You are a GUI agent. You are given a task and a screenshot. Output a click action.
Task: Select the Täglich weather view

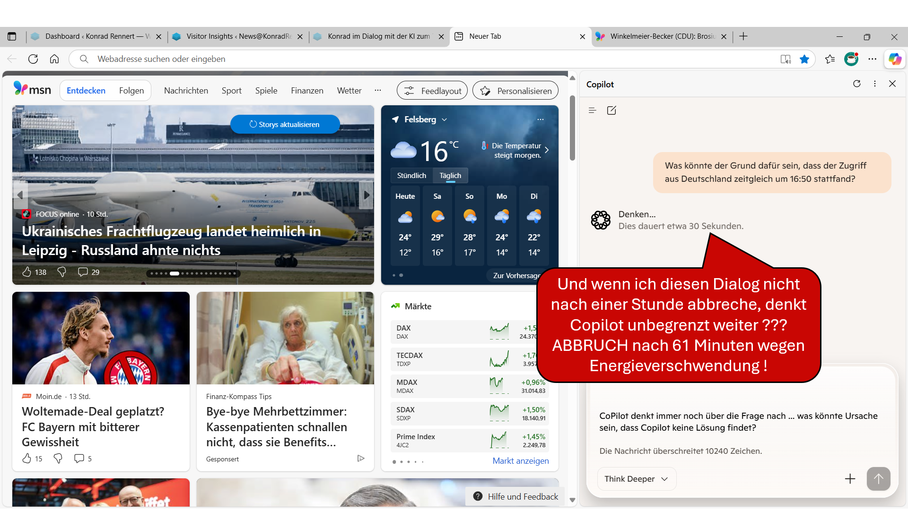[x=450, y=175]
